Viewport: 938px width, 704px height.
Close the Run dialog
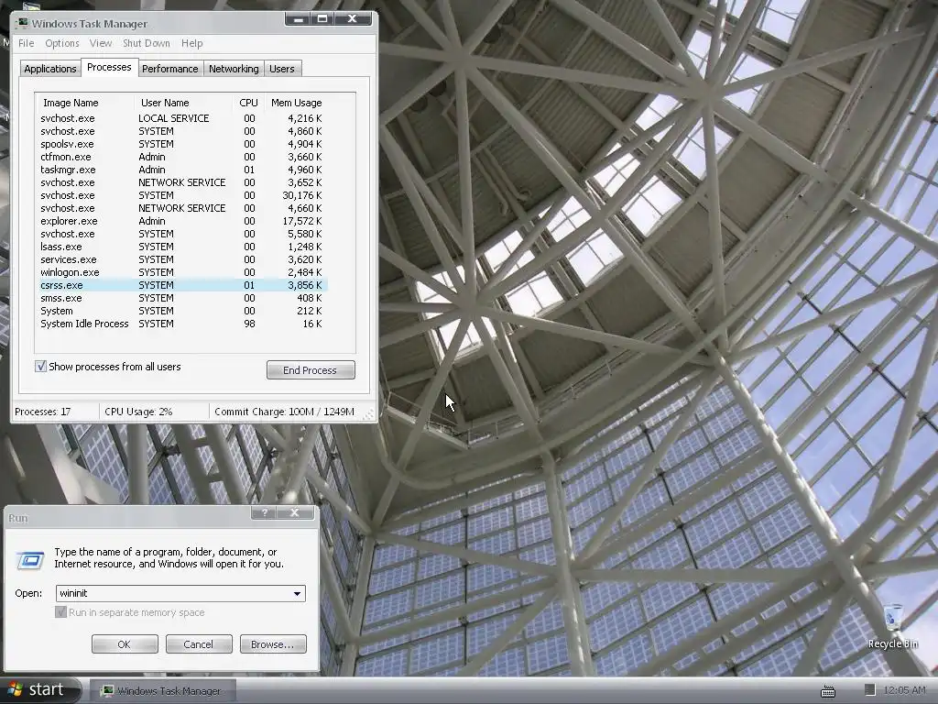click(295, 513)
